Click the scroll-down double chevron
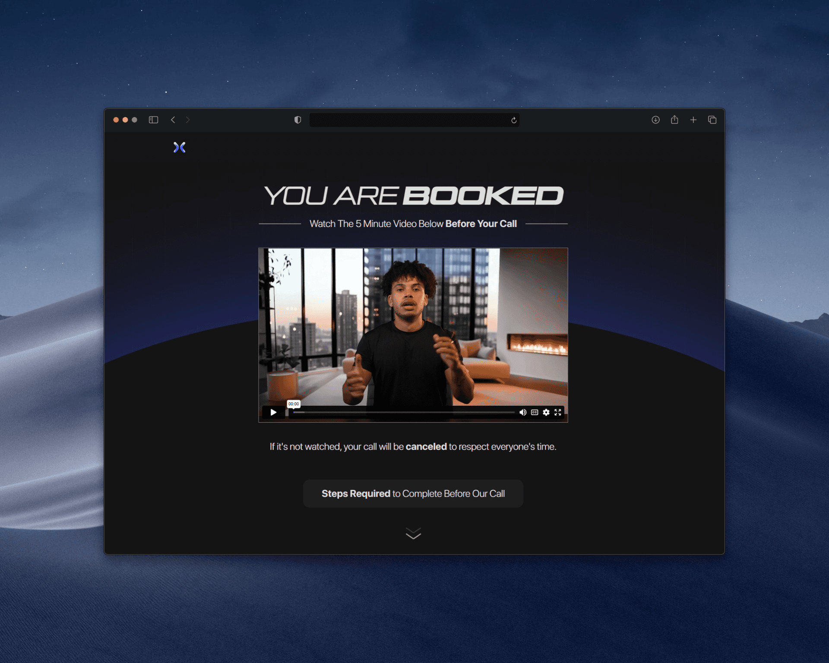Image resolution: width=829 pixels, height=663 pixels. [413, 534]
